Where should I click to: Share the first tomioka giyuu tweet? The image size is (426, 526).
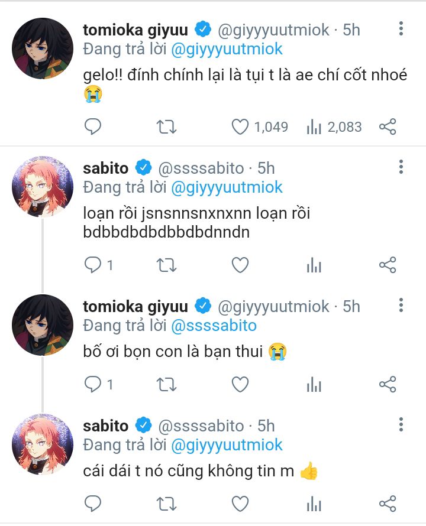click(387, 126)
